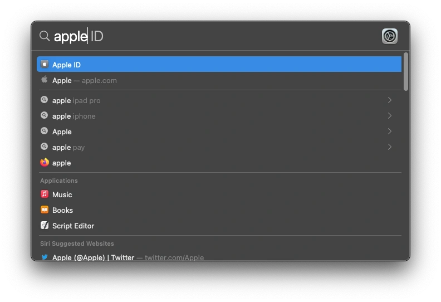The height and width of the screenshot is (302, 441).
Task: Expand the Apple search suggestion chevron
Action: [x=390, y=131]
